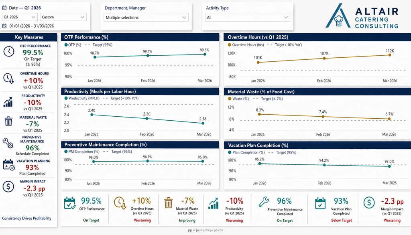Screen dimensions: 411x235
Task: Click the calendar icon beside Vacation Planning measure
Action: click(9, 165)
